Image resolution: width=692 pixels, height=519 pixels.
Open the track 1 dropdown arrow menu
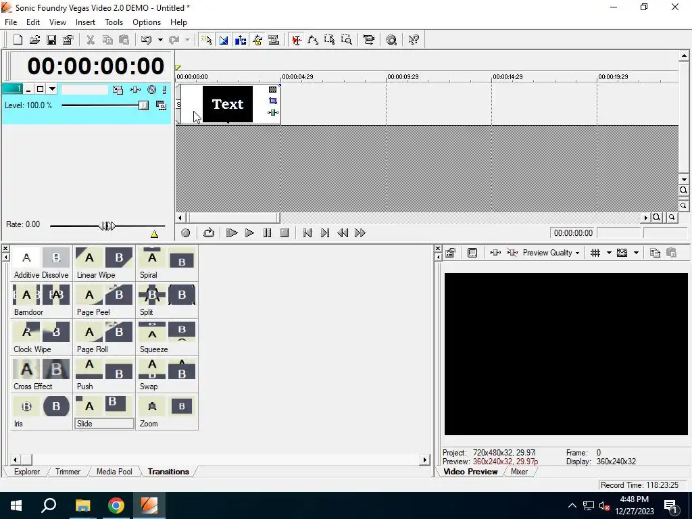52,89
